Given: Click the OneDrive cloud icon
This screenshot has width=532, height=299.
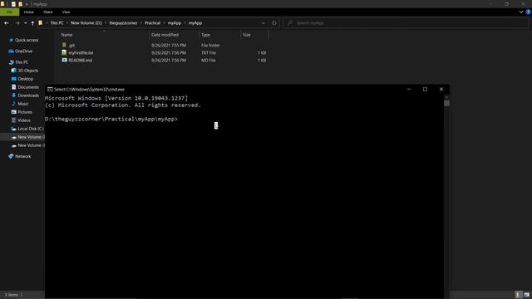Looking at the screenshot, I should click(x=11, y=51).
